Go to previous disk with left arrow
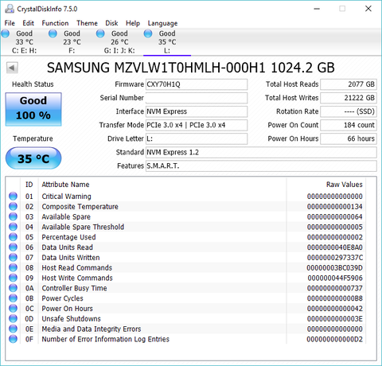 (12, 68)
